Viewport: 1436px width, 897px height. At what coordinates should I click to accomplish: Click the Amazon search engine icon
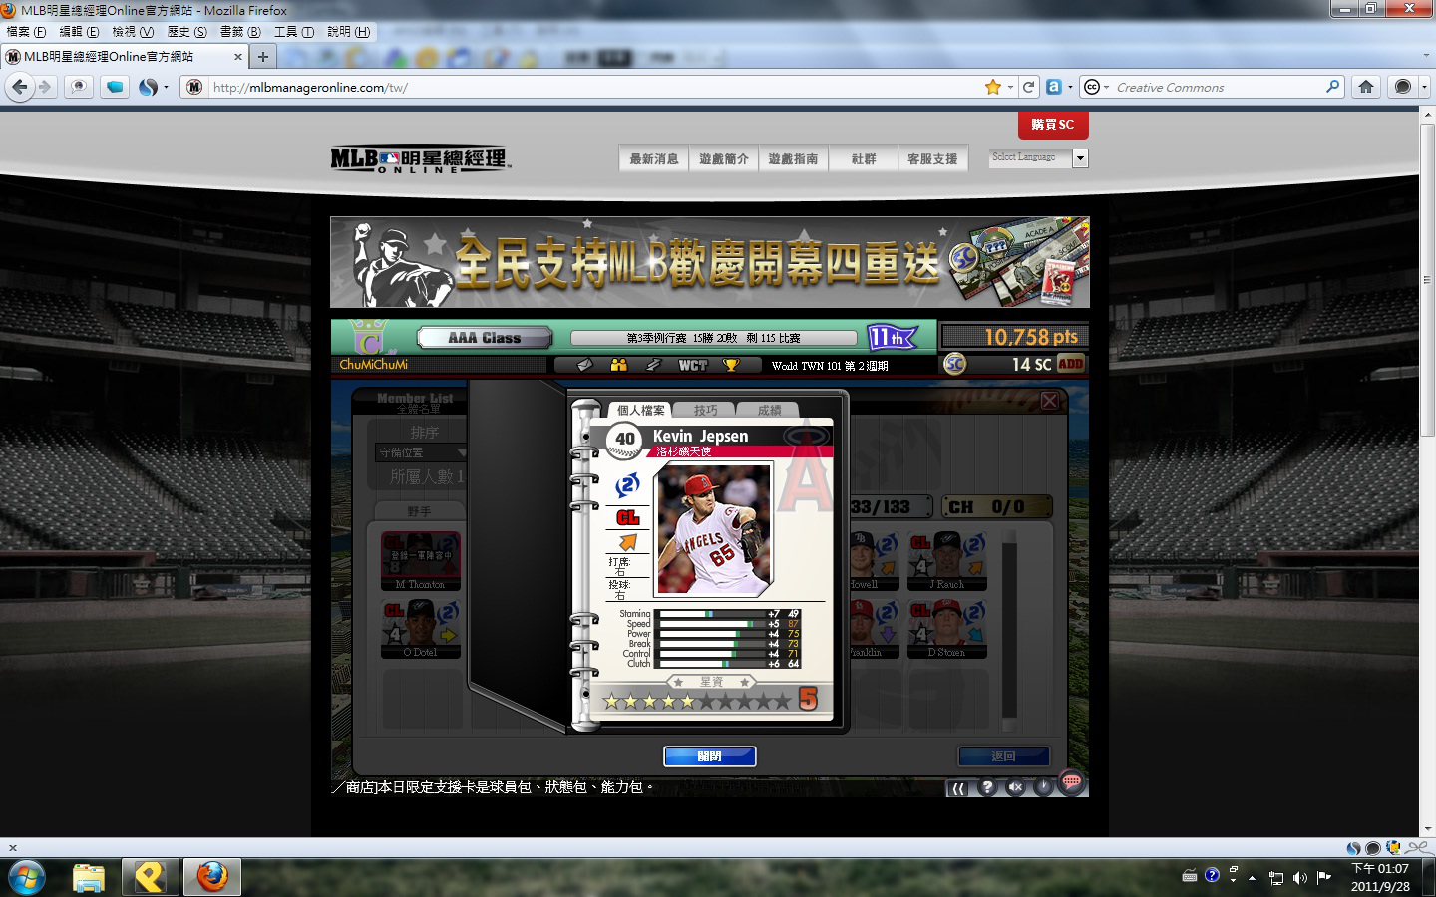pyautogui.click(x=1053, y=87)
